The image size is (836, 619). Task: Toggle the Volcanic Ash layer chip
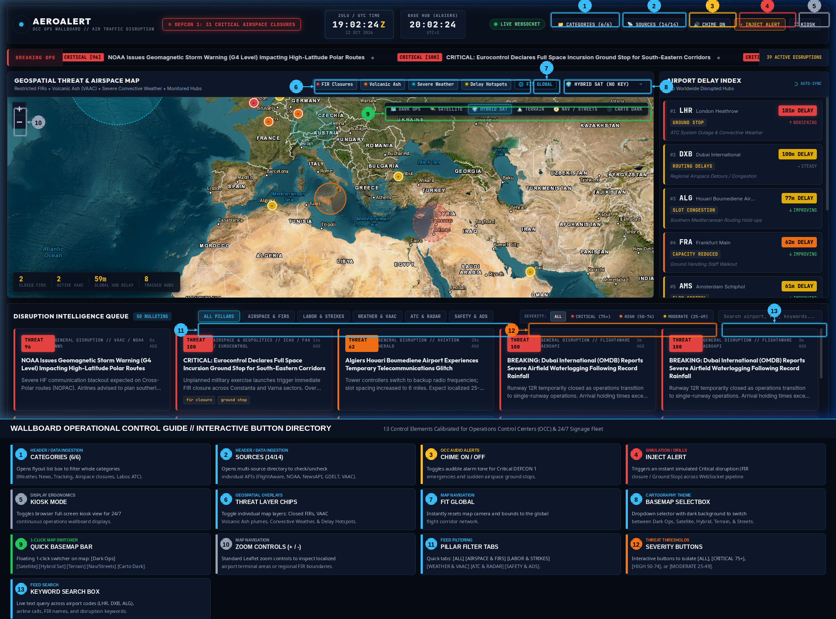pyautogui.click(x=382, y=85)
